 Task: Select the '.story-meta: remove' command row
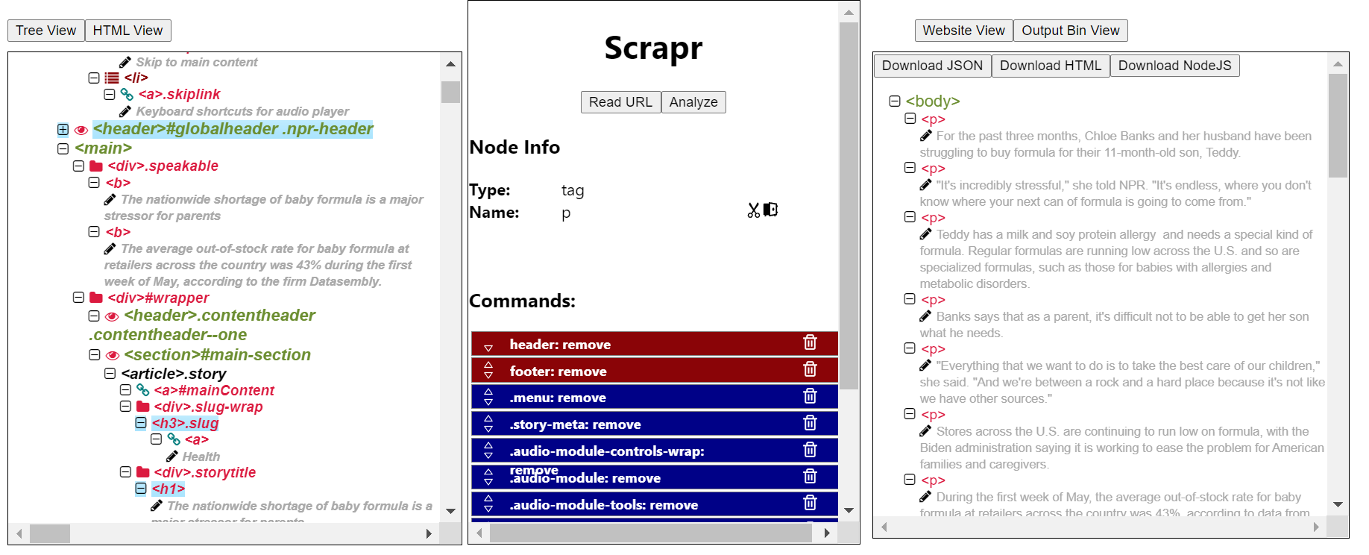[x=654, y=424]
